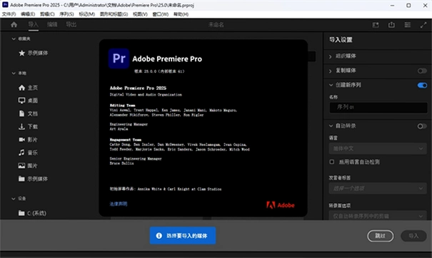Image resolution: width=432 pixels, height=258 pixels.
Task: Open the 下载 downloads location
Action: pos(28,127)
